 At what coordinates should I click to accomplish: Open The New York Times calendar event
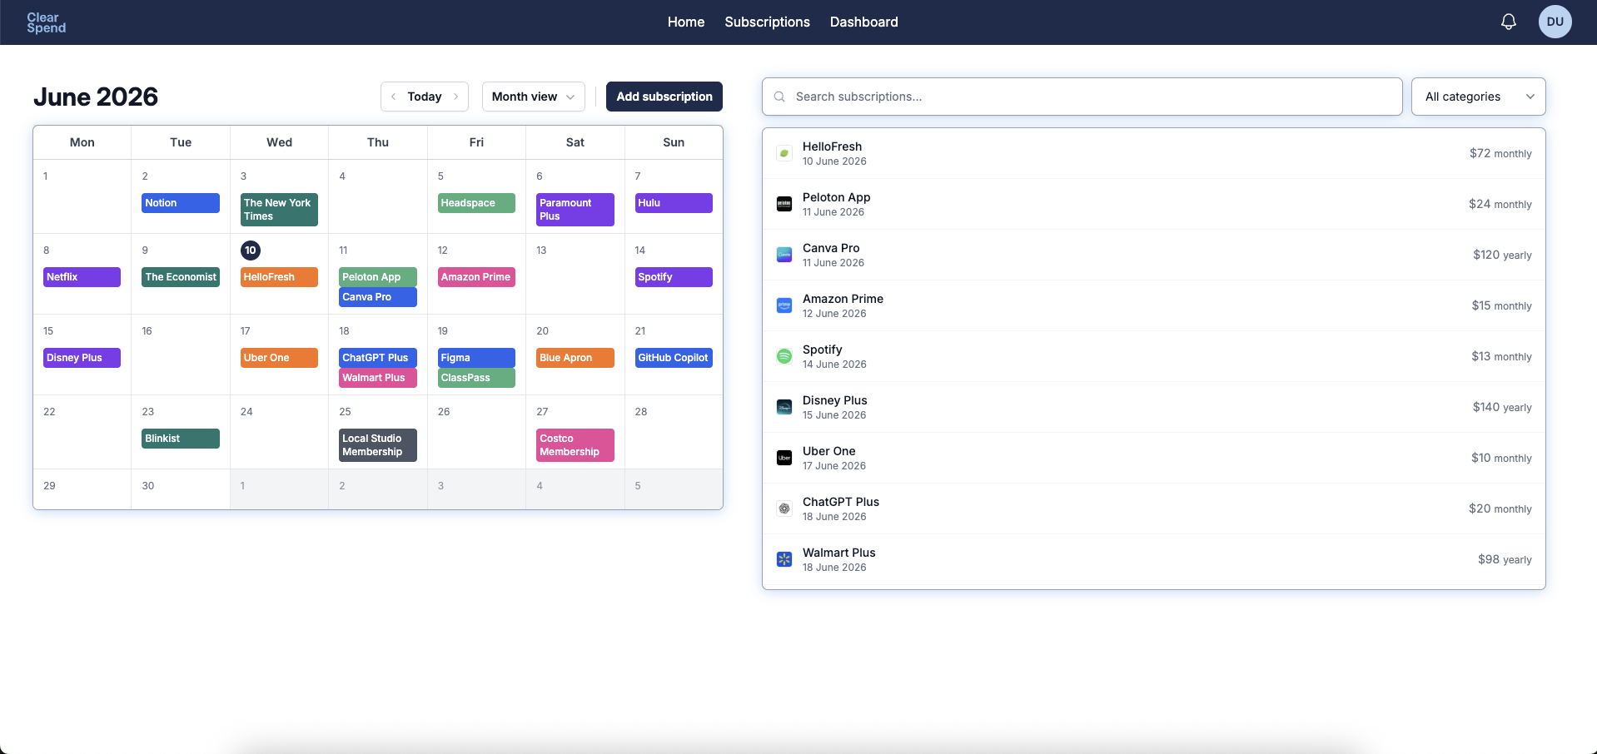click(x=279, y=210)
